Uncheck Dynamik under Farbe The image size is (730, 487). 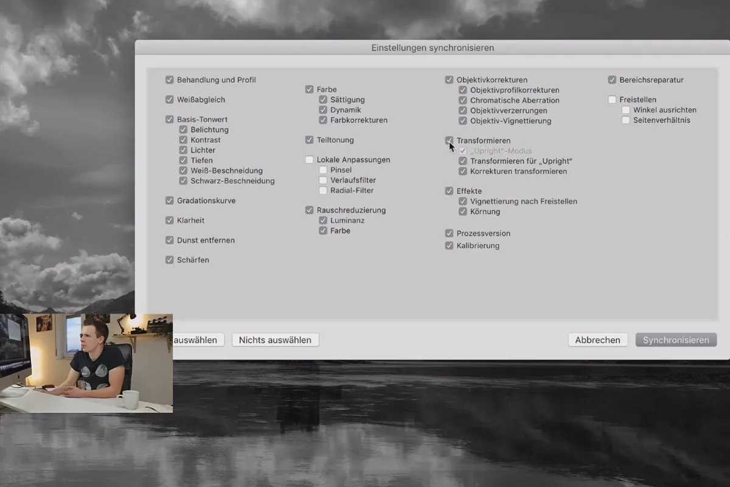323,110
